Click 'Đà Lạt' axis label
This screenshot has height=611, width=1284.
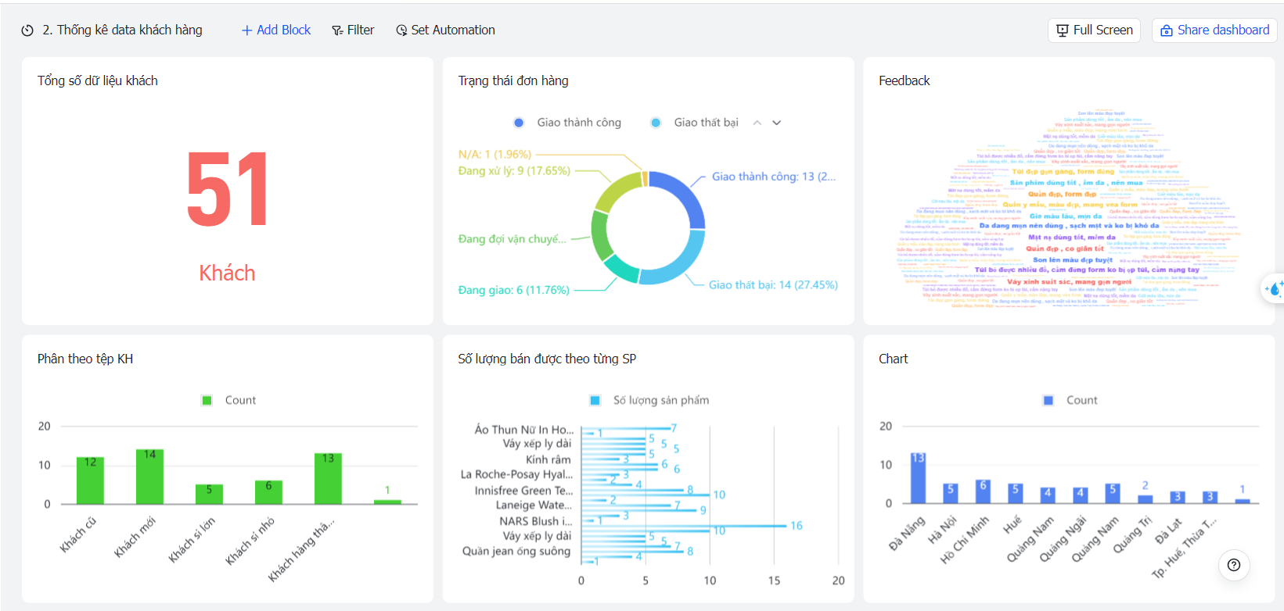[x=1168, y=531]
